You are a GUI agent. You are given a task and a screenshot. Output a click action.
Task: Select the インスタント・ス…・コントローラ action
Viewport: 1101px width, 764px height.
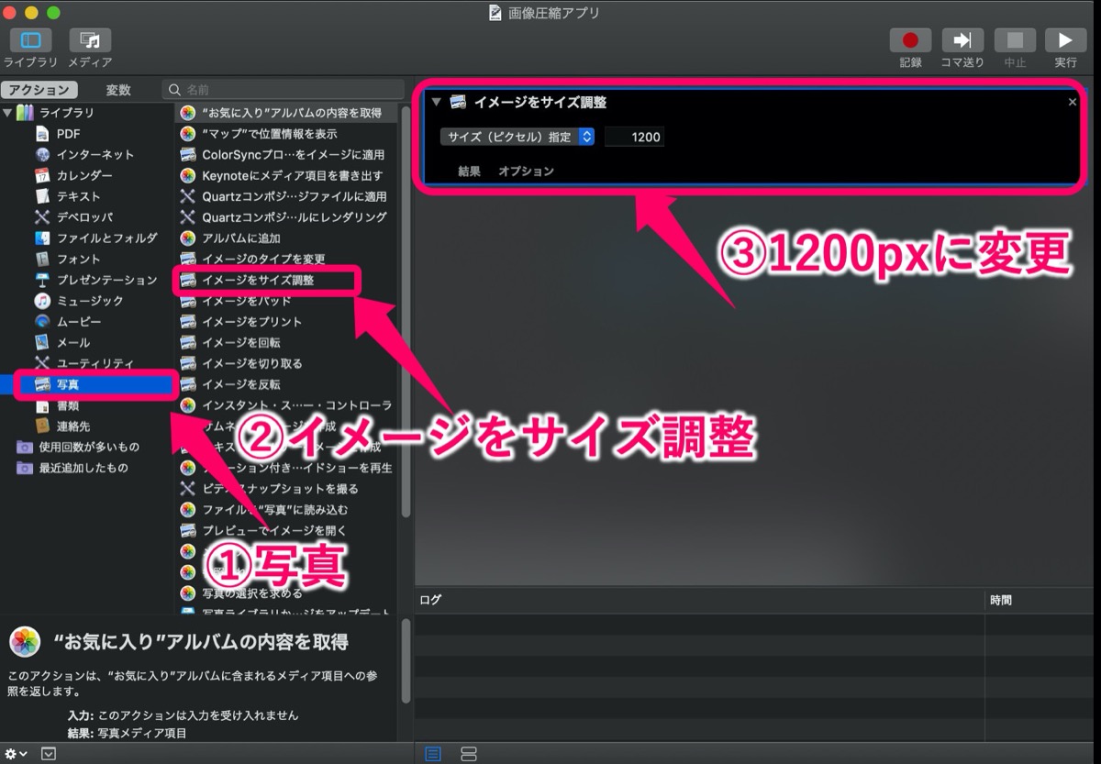click(286, 405)
